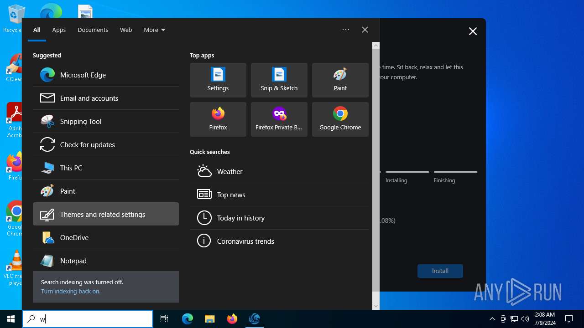Click the Quick searches heading text

pos(210,152)
